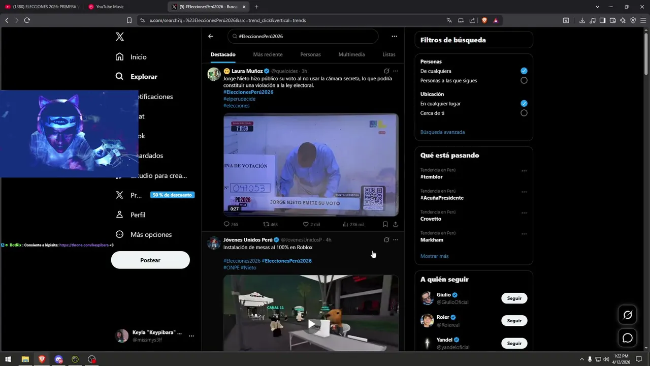The width and height of the screenshot is (650, 366).
Task: Reply to Laura Muñoz's tweet
Action: 231,224
